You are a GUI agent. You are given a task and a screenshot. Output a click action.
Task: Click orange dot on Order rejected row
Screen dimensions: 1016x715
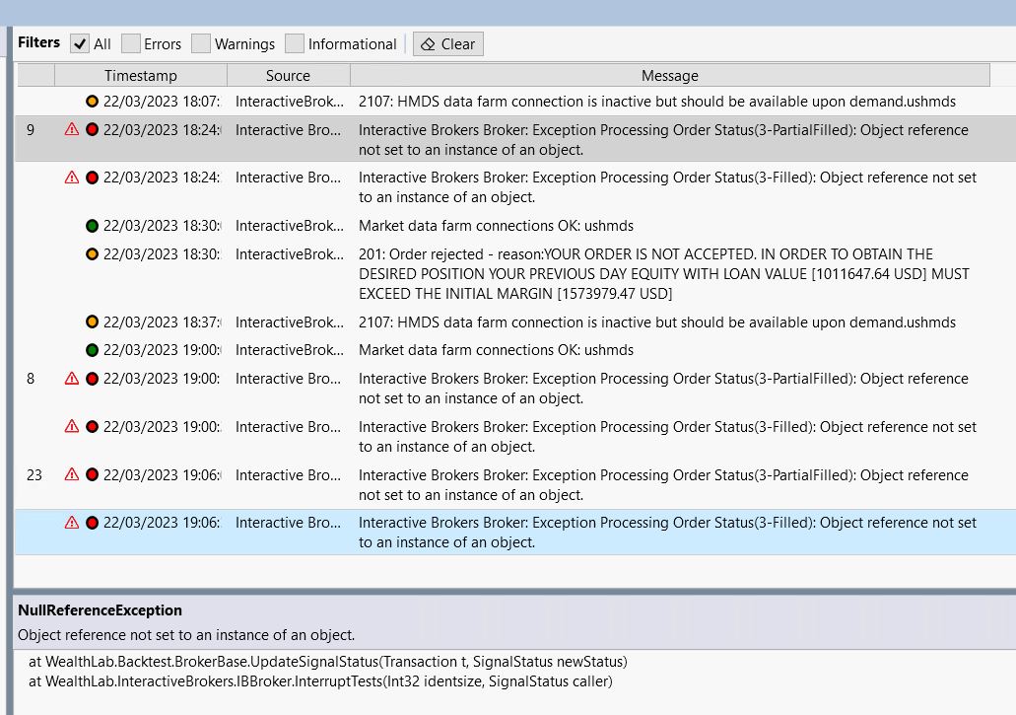coord(92,254)
